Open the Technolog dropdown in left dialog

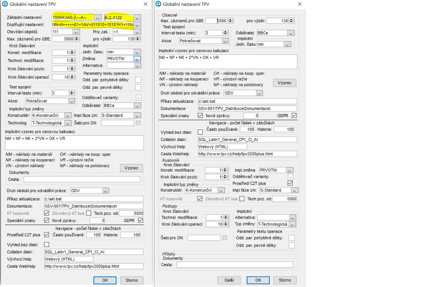click(x=68, y=123)
